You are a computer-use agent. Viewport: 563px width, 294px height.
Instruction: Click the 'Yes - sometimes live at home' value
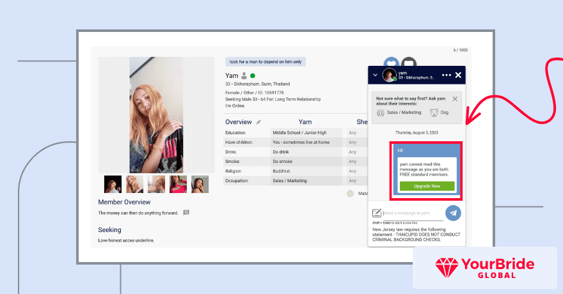tap(301, 143)
